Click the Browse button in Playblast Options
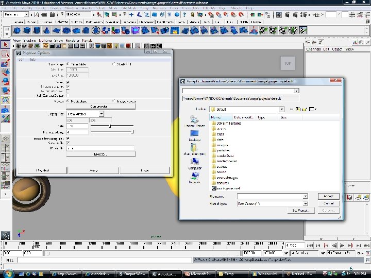This screenshot has height=278, width=371. tap(100, 154)
